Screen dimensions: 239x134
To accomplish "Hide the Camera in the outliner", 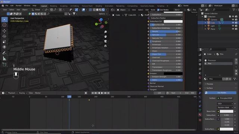I will pyautogui.click(x=233, y=20).
